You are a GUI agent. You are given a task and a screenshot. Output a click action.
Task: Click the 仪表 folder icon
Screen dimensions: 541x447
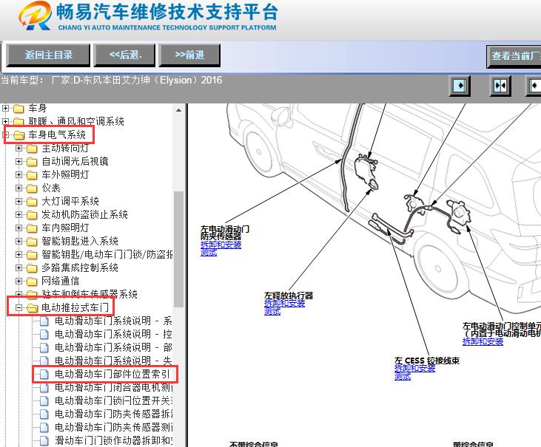[x=32, y=188]
